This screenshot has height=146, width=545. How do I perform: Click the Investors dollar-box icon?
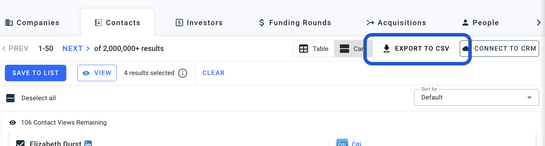coord(179,23)
